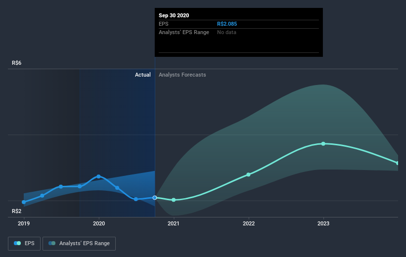Click the 2019 x-axis label

24,223
